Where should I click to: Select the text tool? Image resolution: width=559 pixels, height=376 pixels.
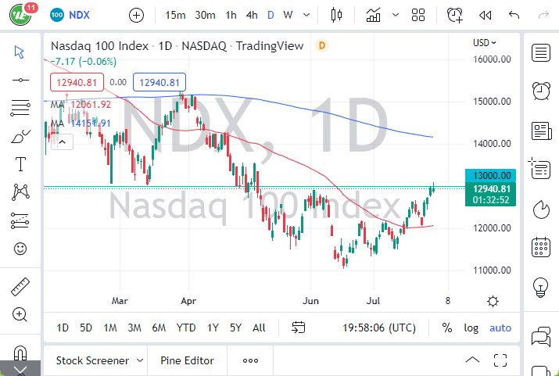(x=20, y=164)
